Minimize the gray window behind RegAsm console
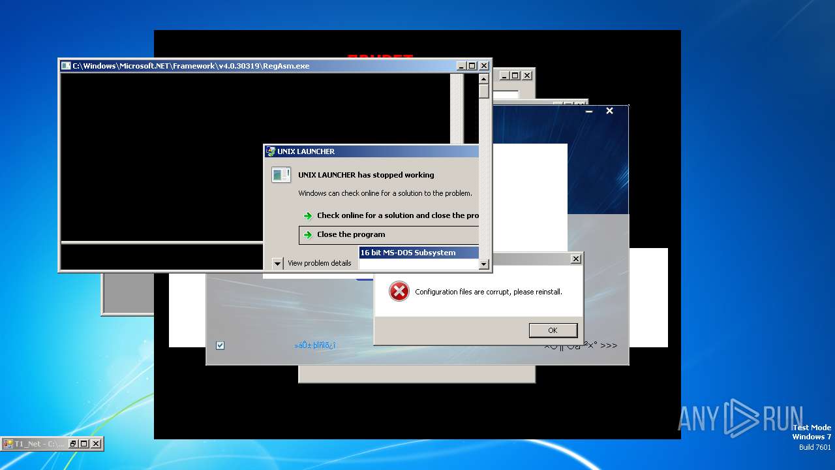 click(504, 76)
